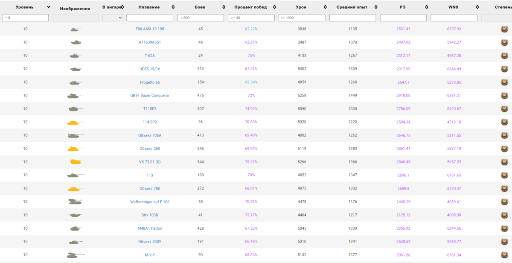Open the F88 AMX 13 105 tank link
The image size is (512, 263).
(150, 29)
